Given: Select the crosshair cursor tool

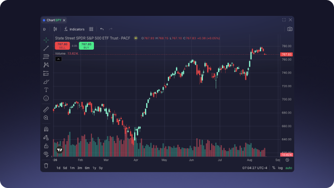Looking at the screenshot, I should point(46,40).
